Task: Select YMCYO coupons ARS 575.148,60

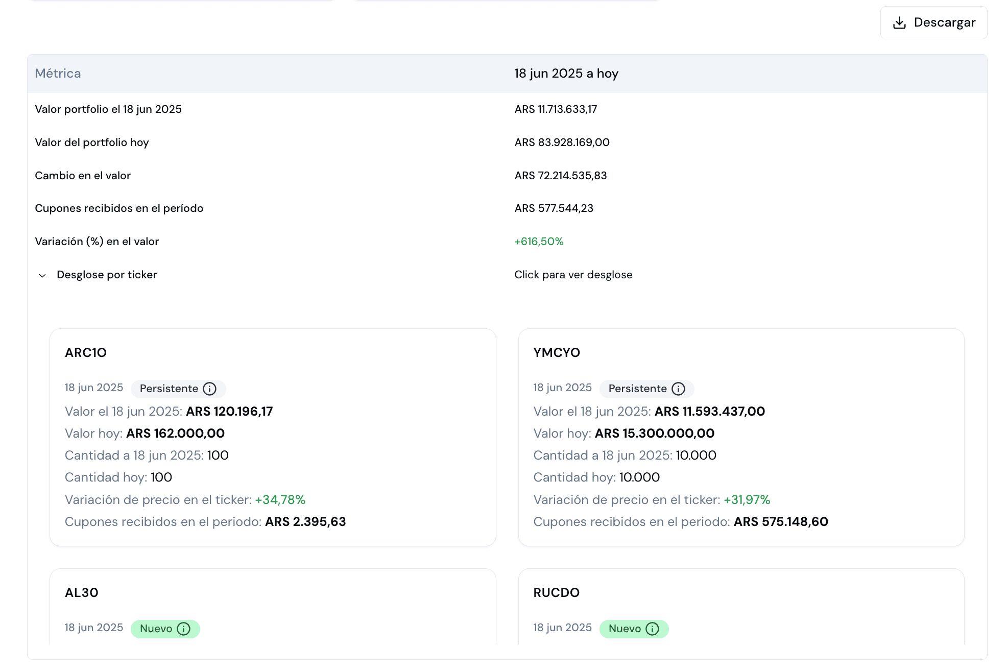Action: pos(781,522)
